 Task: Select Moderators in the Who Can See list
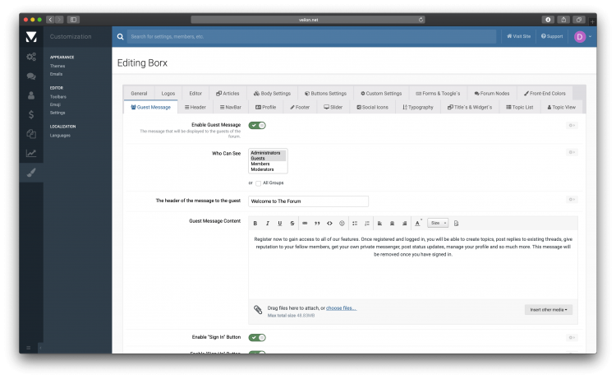tap(267, 169)
